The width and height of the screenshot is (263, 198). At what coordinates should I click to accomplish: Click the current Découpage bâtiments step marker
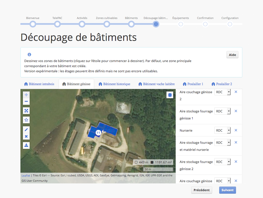[156, 24]
